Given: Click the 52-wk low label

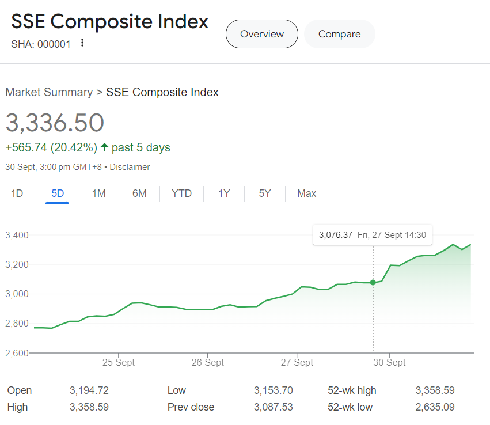Looking at the screenshot, I should pyautogui.click(x=350, y=407).
